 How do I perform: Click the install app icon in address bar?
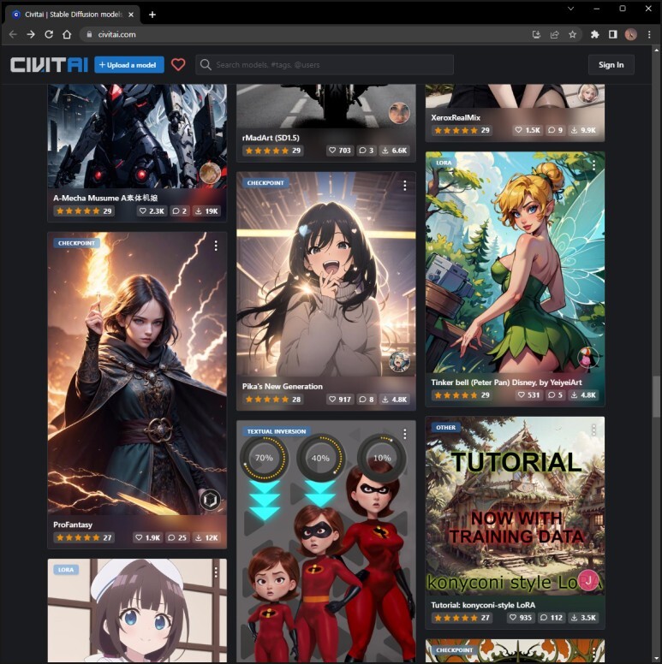coord(536,34)
